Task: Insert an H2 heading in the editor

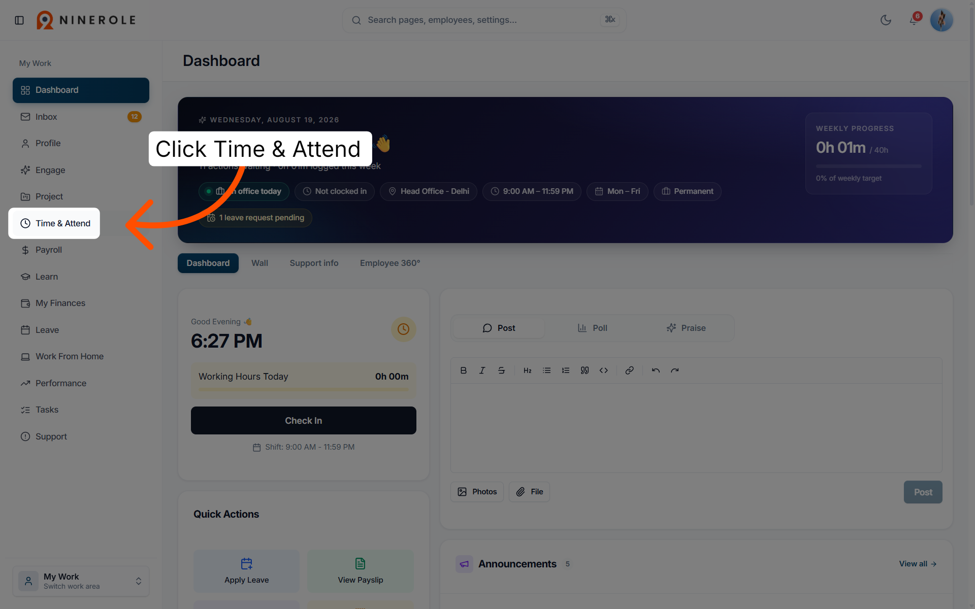Action: [x=527, y=370]
